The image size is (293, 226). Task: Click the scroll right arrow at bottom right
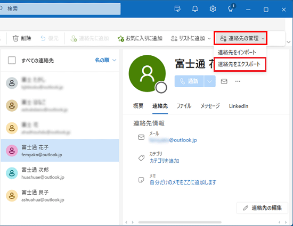click(x=286, y=222)
